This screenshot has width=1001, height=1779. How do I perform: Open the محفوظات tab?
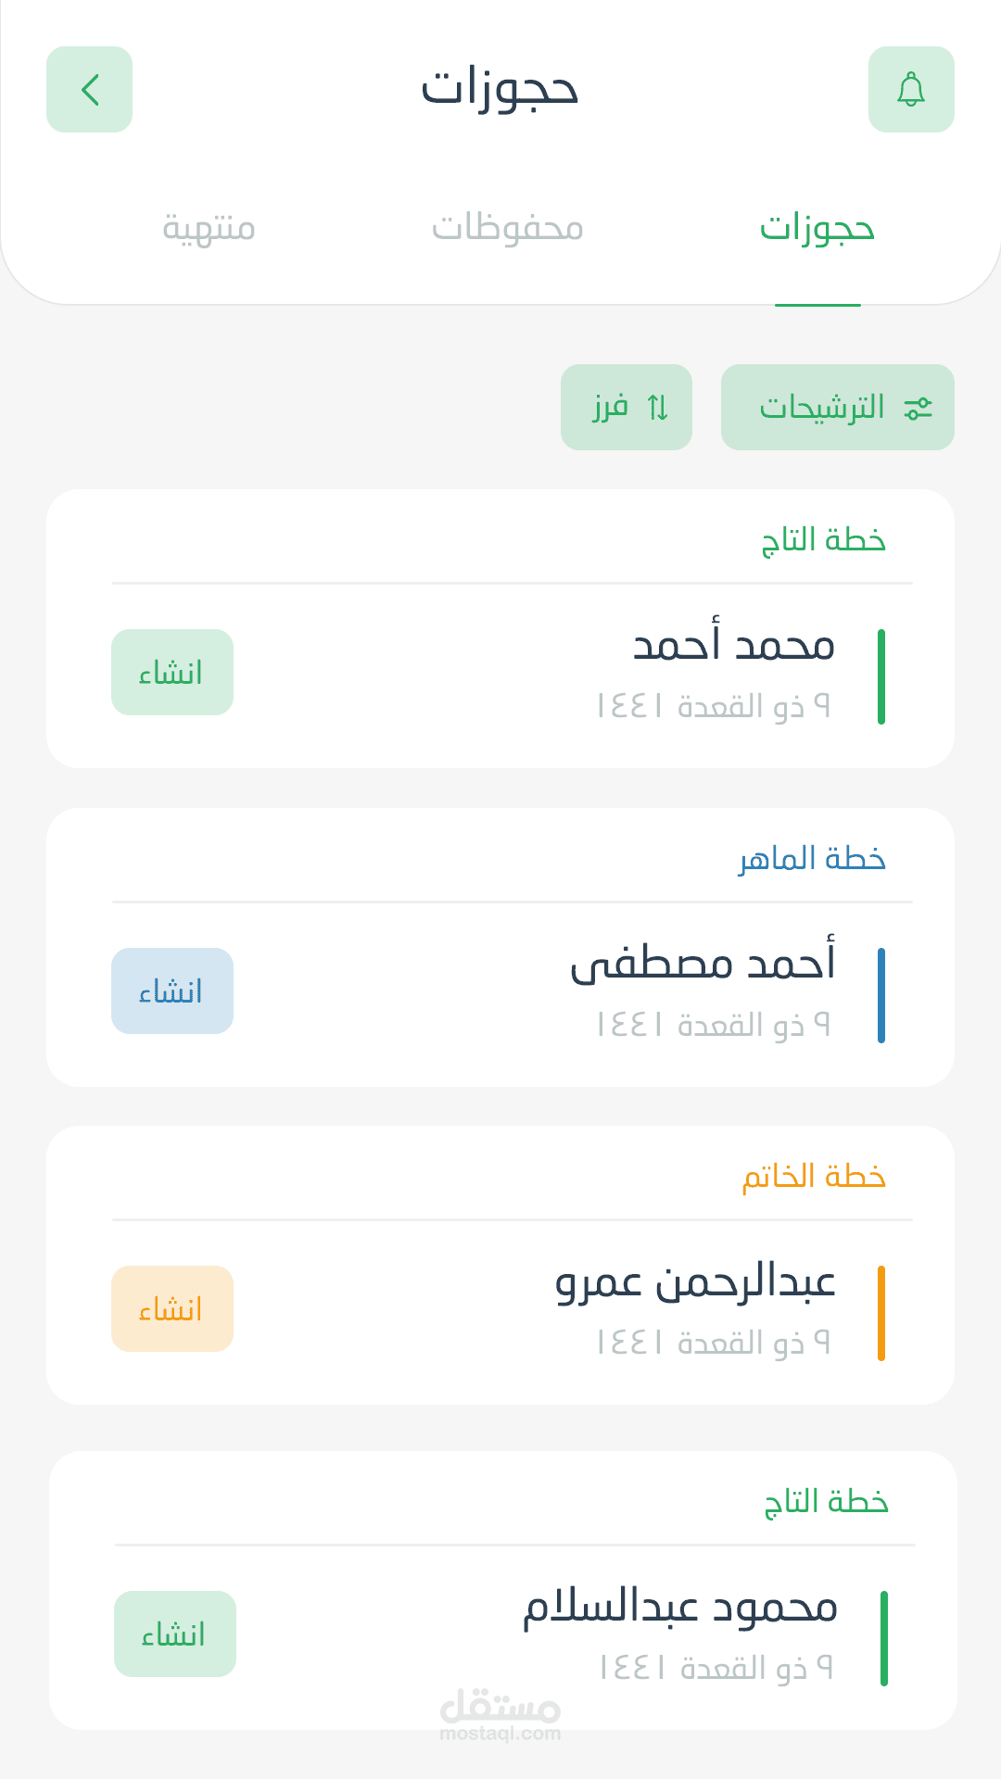point(508,228)
